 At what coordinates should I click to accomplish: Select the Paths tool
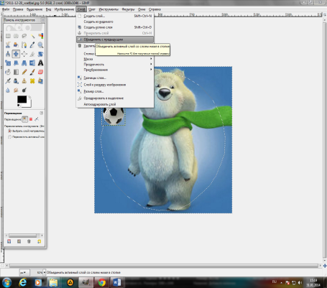tap(24, 45)
